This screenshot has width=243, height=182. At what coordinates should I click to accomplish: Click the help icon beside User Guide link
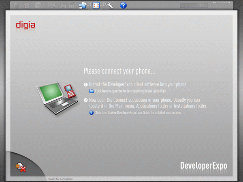pyautogui.click(x=92, y=113)
